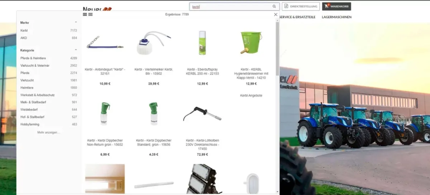Filter results by brand Kerbl
This screenshot has width=430, height=195.
pyautogui.click(x=24, y=30)
